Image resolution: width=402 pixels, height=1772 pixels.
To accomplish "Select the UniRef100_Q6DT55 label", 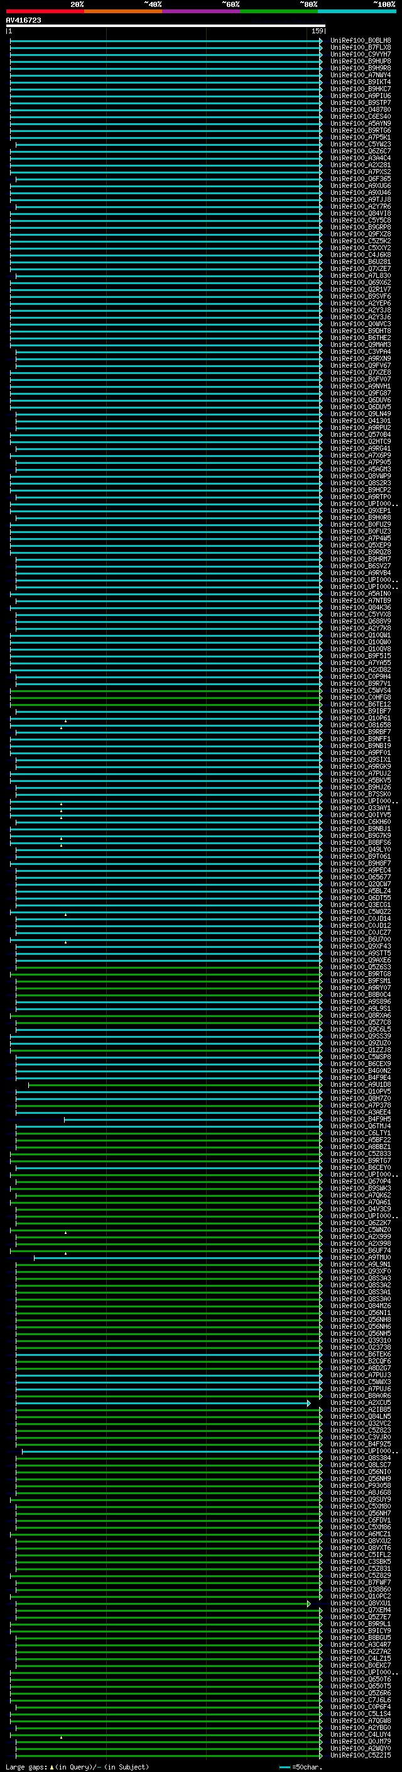I will pos(361,898).
